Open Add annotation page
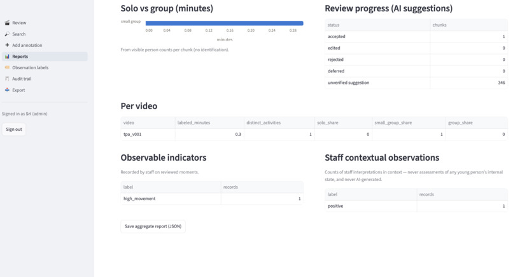This screenshot has width=513, height=277. [x=45, y=45]
